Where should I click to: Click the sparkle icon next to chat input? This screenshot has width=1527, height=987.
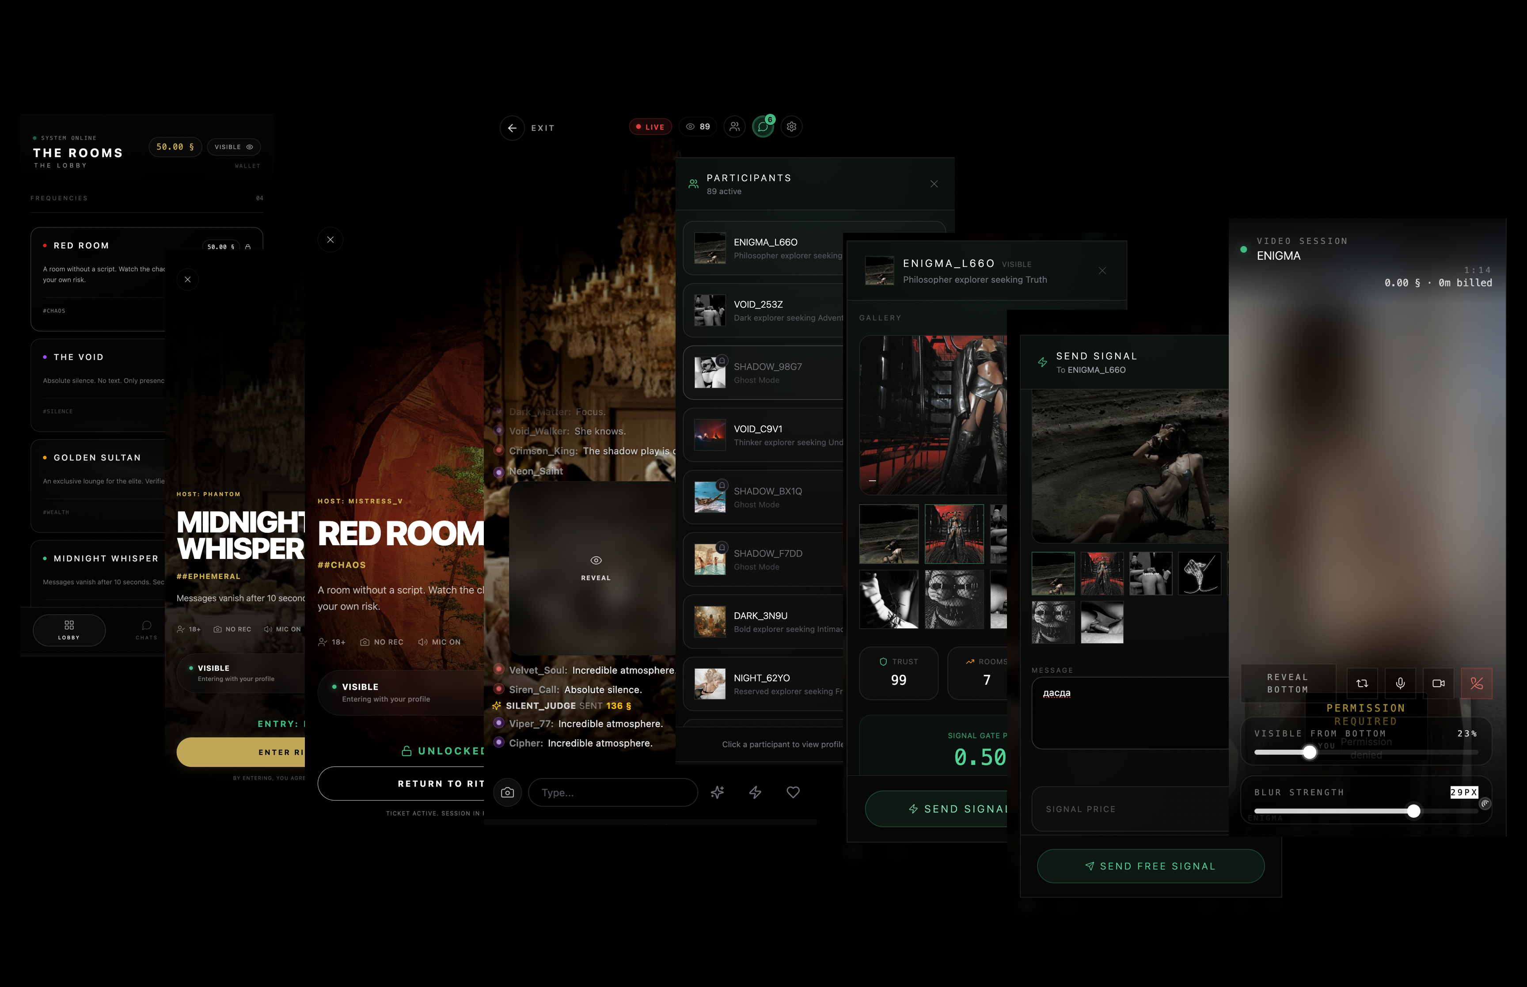coord(717,793)
